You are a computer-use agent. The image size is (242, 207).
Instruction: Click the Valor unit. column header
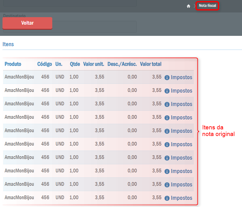94,64
